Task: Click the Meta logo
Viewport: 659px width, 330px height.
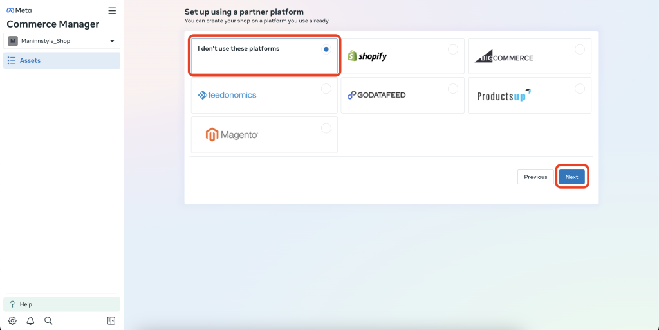Action: coord(19,11)
